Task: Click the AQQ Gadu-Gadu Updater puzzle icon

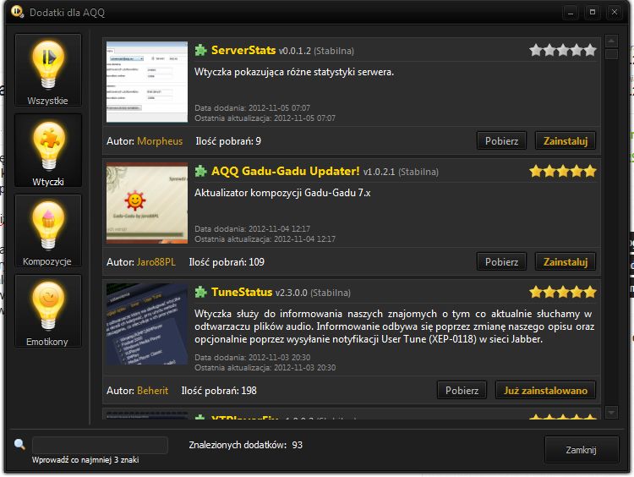Action: [x=200, y=172]
